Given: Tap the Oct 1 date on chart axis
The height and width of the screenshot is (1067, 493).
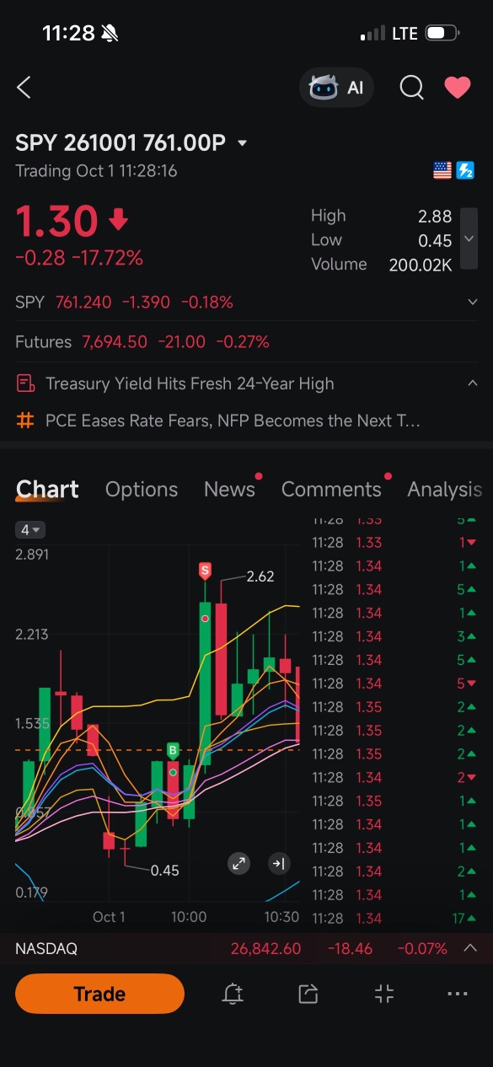Looking at the screenshot, I should [109, 917].
